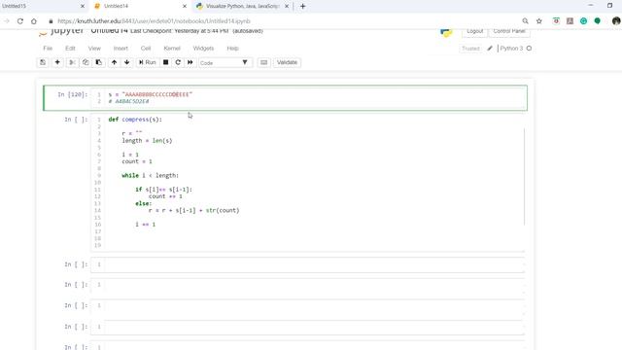Close the Untitled14 browser tab
Viewport: 622px width, 350px height.
(x=185, y=7)
